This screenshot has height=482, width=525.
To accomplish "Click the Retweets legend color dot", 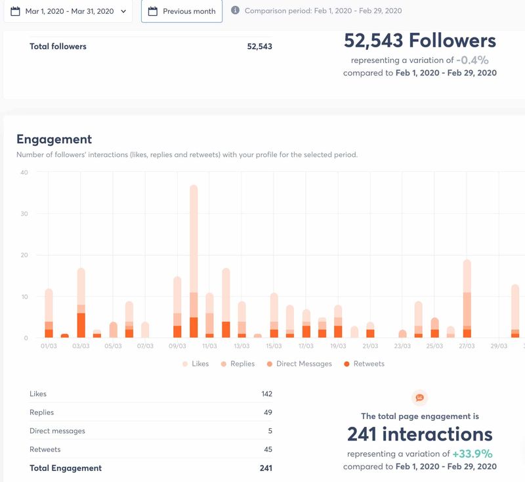I will tap(347, 364).
